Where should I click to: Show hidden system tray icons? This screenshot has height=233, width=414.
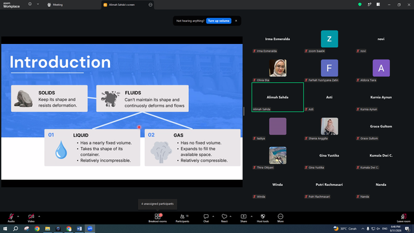tap(363, 228)
